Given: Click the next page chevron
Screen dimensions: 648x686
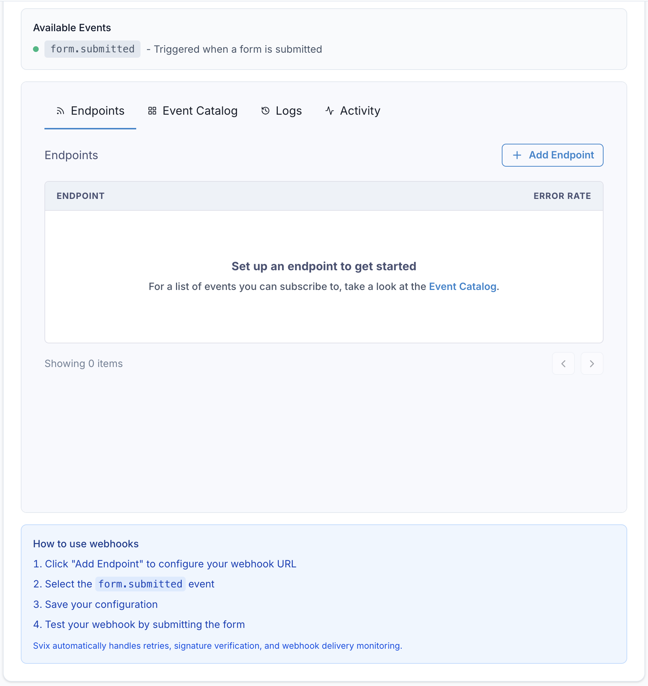Looking at the screenshot, I should point(592,363).
